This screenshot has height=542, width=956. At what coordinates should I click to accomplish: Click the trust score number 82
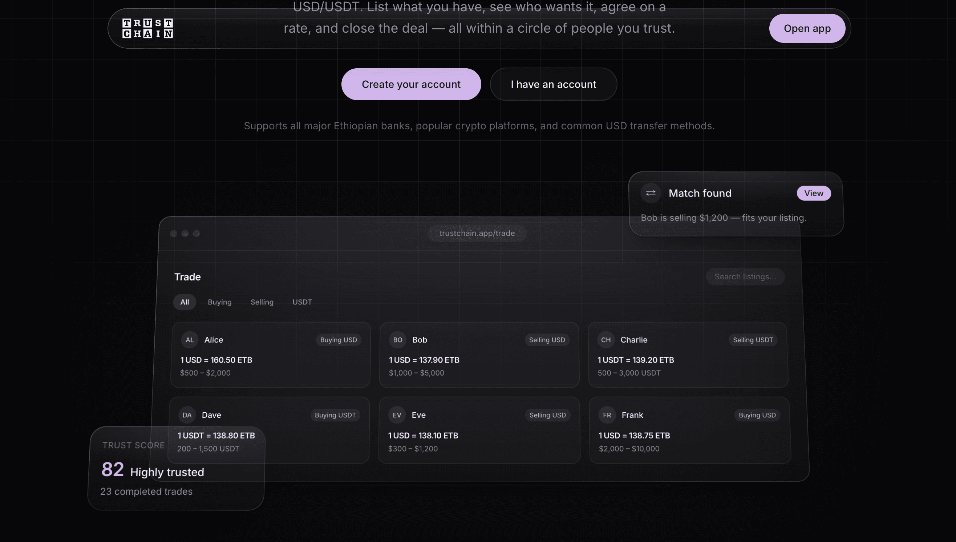coord(112,469)
